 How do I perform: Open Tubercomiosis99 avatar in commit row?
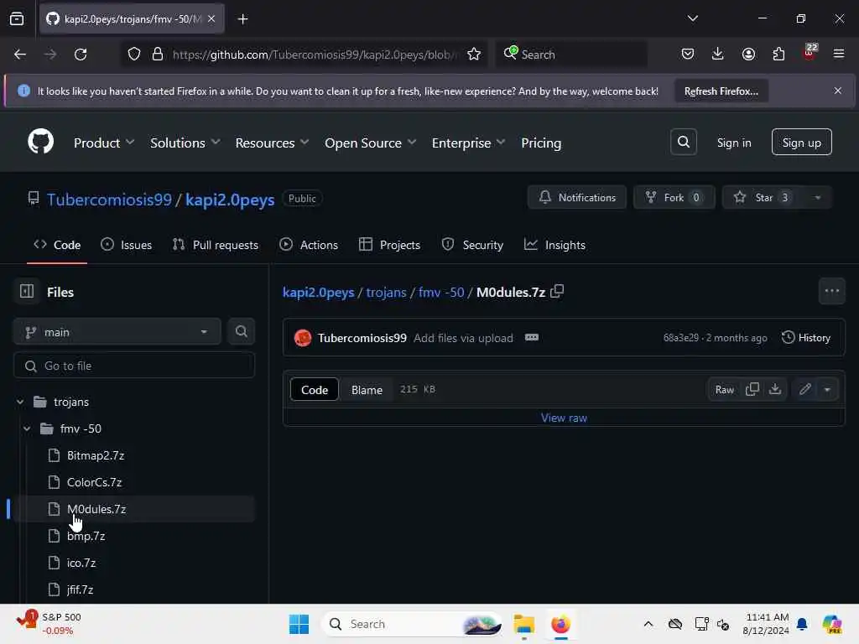tap(302, 338)
